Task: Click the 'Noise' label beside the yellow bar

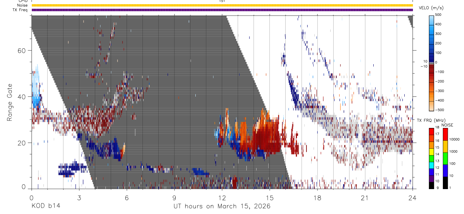Action: [x=22, y=5]
